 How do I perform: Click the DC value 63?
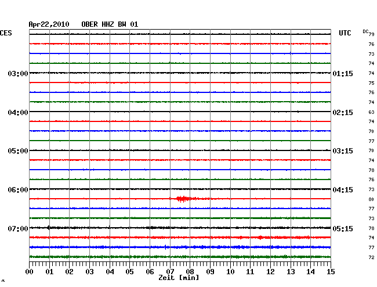(371, 112)
